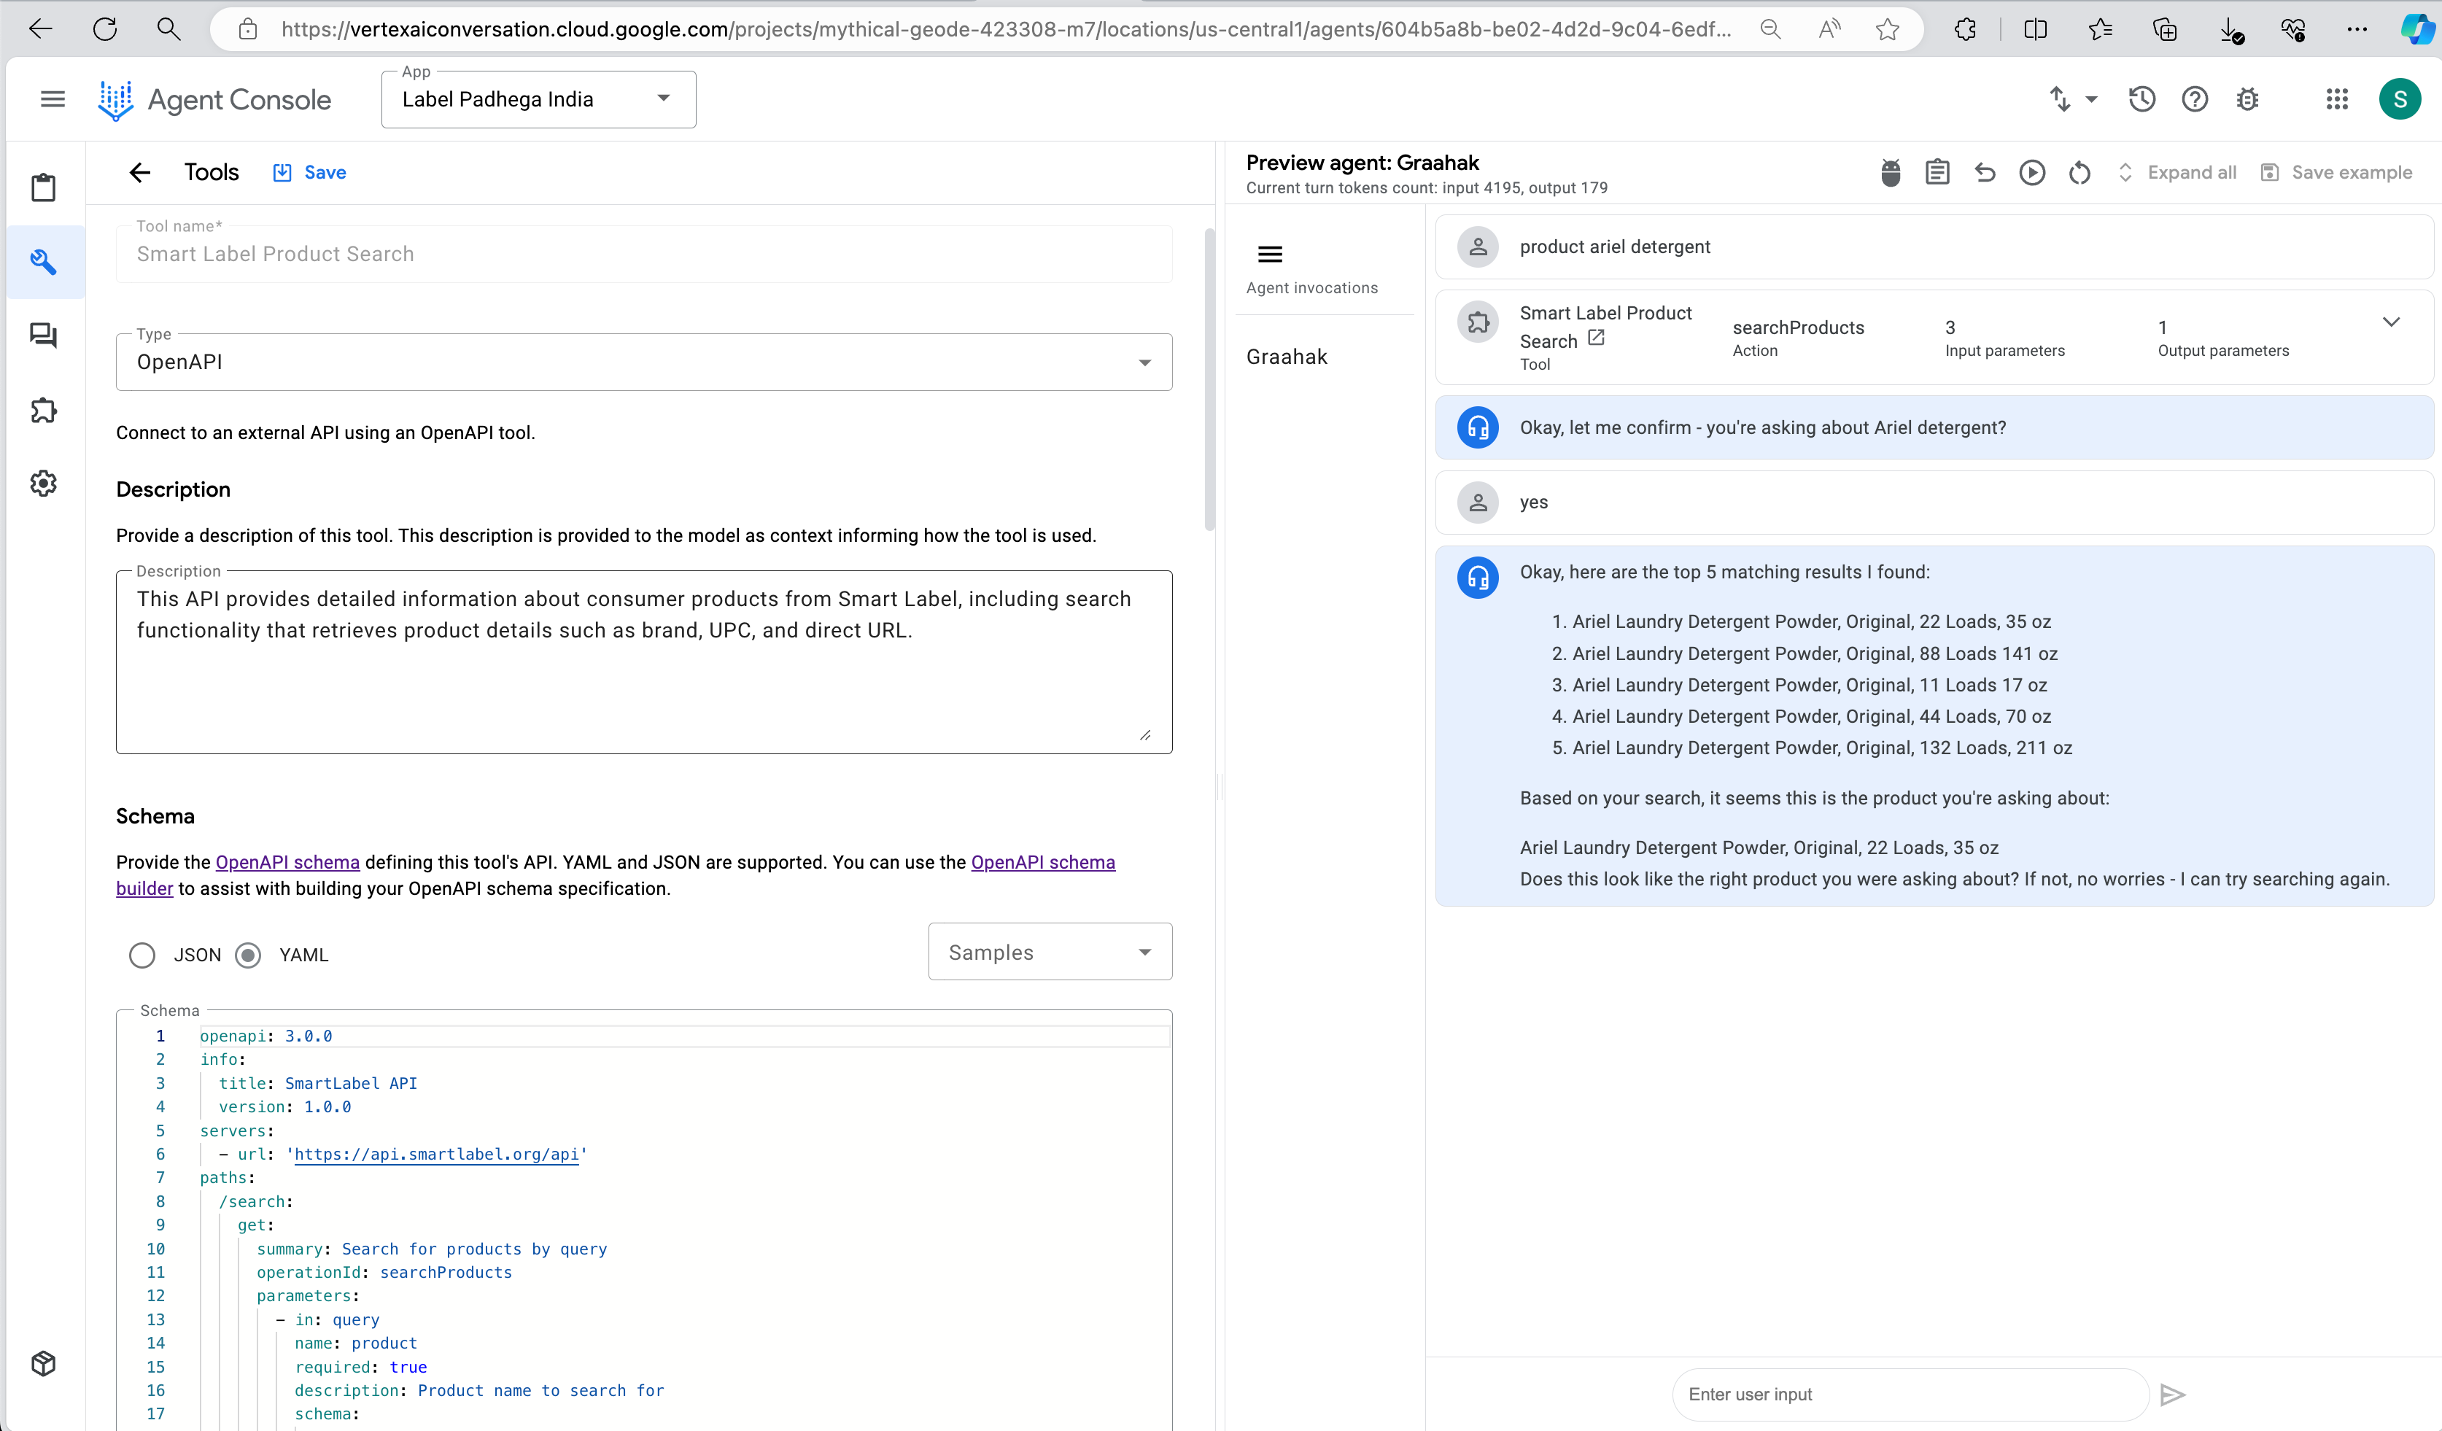Click the Save button for the tool
Screen dimensions: 2442x1431
[x=310, y=172]
